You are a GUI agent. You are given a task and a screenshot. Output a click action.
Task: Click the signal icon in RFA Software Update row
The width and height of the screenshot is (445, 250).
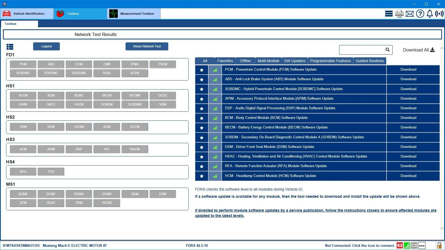(x=215, y=166)
